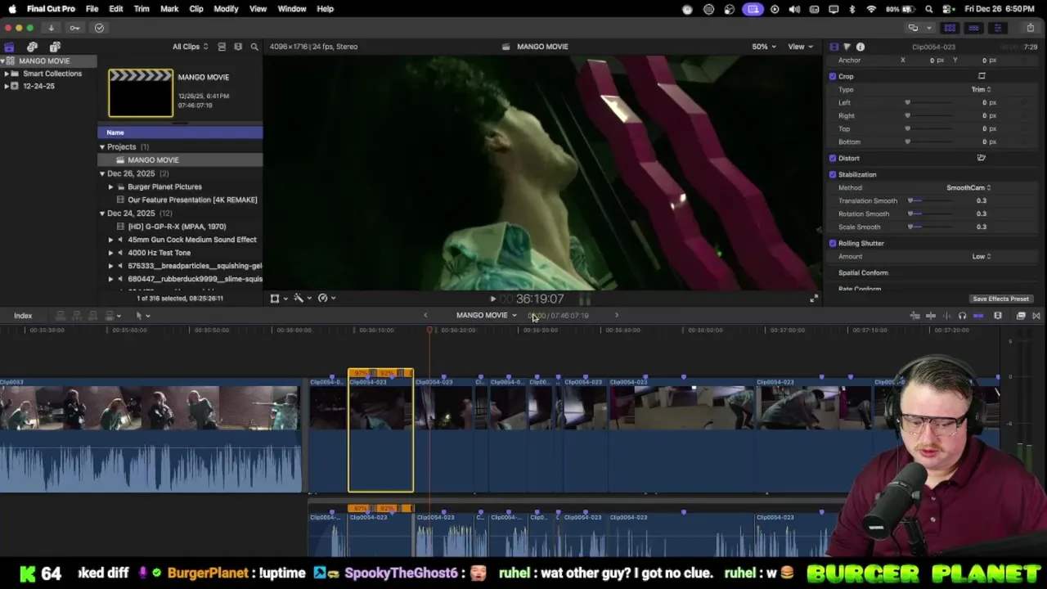
Task: Click the Save Effects Preset button
Action: pyautogui.click(x=1000, y=299)
